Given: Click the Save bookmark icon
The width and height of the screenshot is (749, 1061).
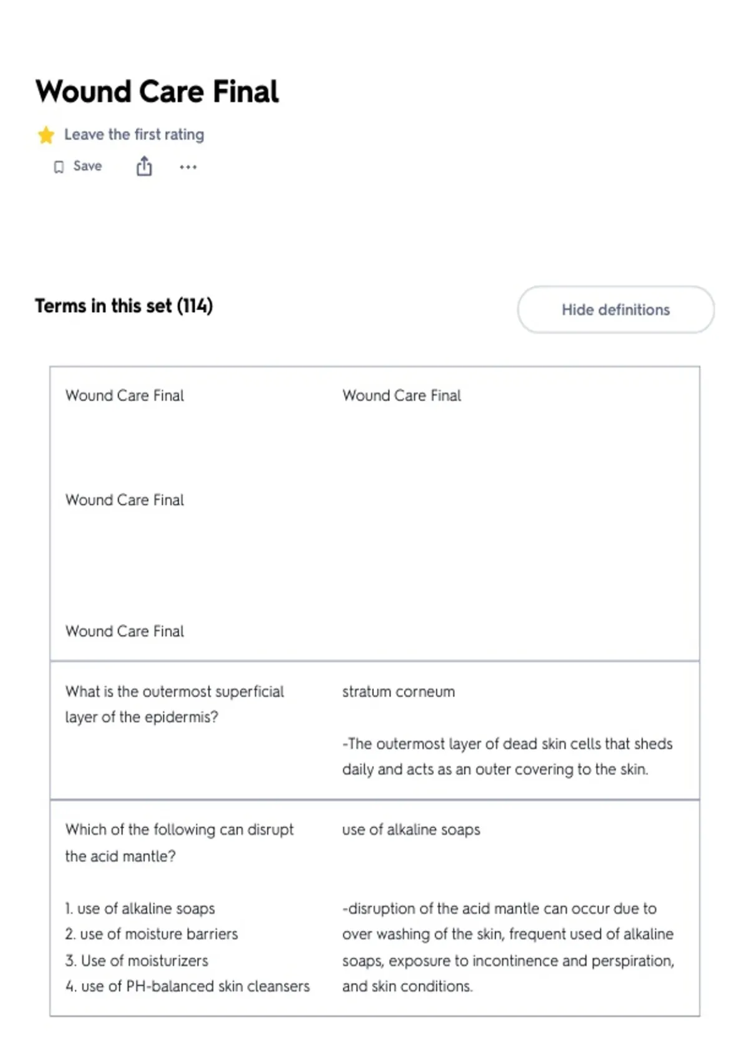Looking at the screenshot, I should pyautogui.click(x=59, y=167).
